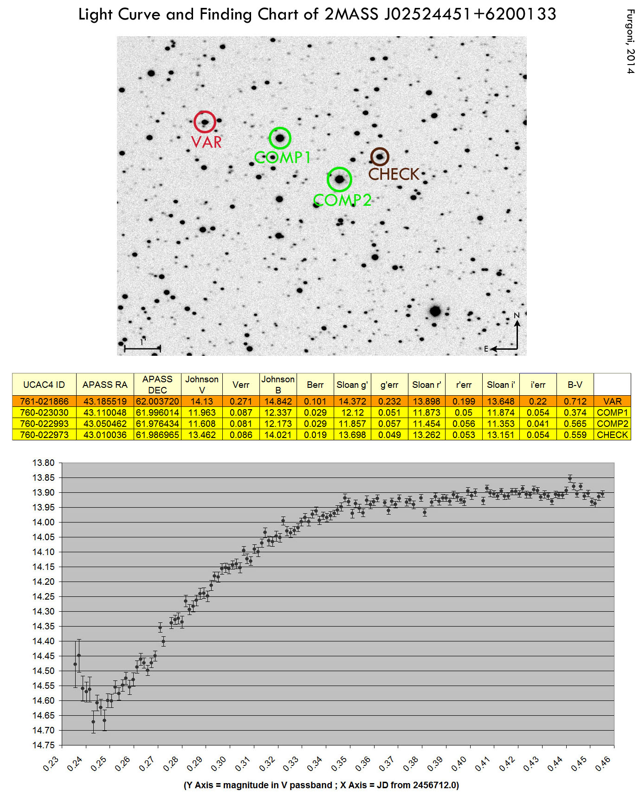Image resolution: width=640 pixels, height=804 pixels.
Task: Select the 'Verr' column header
Action: pos(241,385)
